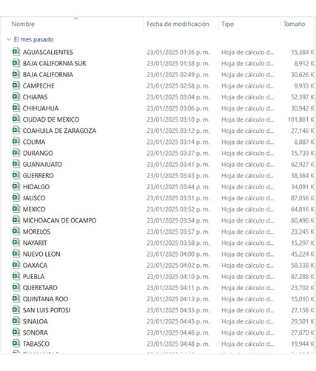This screenshot has height=371, width=316.
Task: Click the Excel icon next to COLIMA
Action: pyautogui.click(x=16, y=142)
